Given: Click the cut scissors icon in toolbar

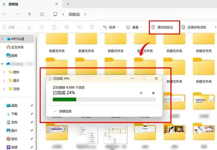Looking at the screenshot, I should click(29, 27).
